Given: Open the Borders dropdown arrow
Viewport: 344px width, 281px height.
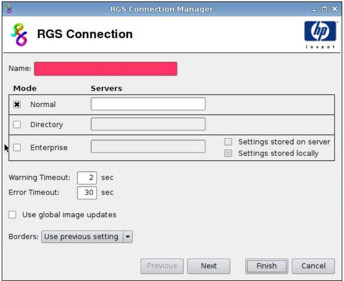Looking at the screenshot, I should 128,237.
